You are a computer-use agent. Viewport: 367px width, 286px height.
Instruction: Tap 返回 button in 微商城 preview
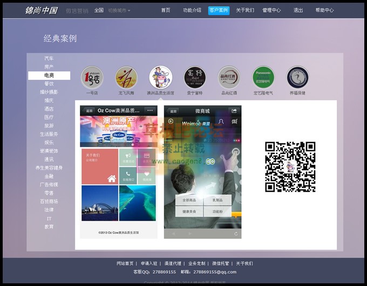pos(173,111)
